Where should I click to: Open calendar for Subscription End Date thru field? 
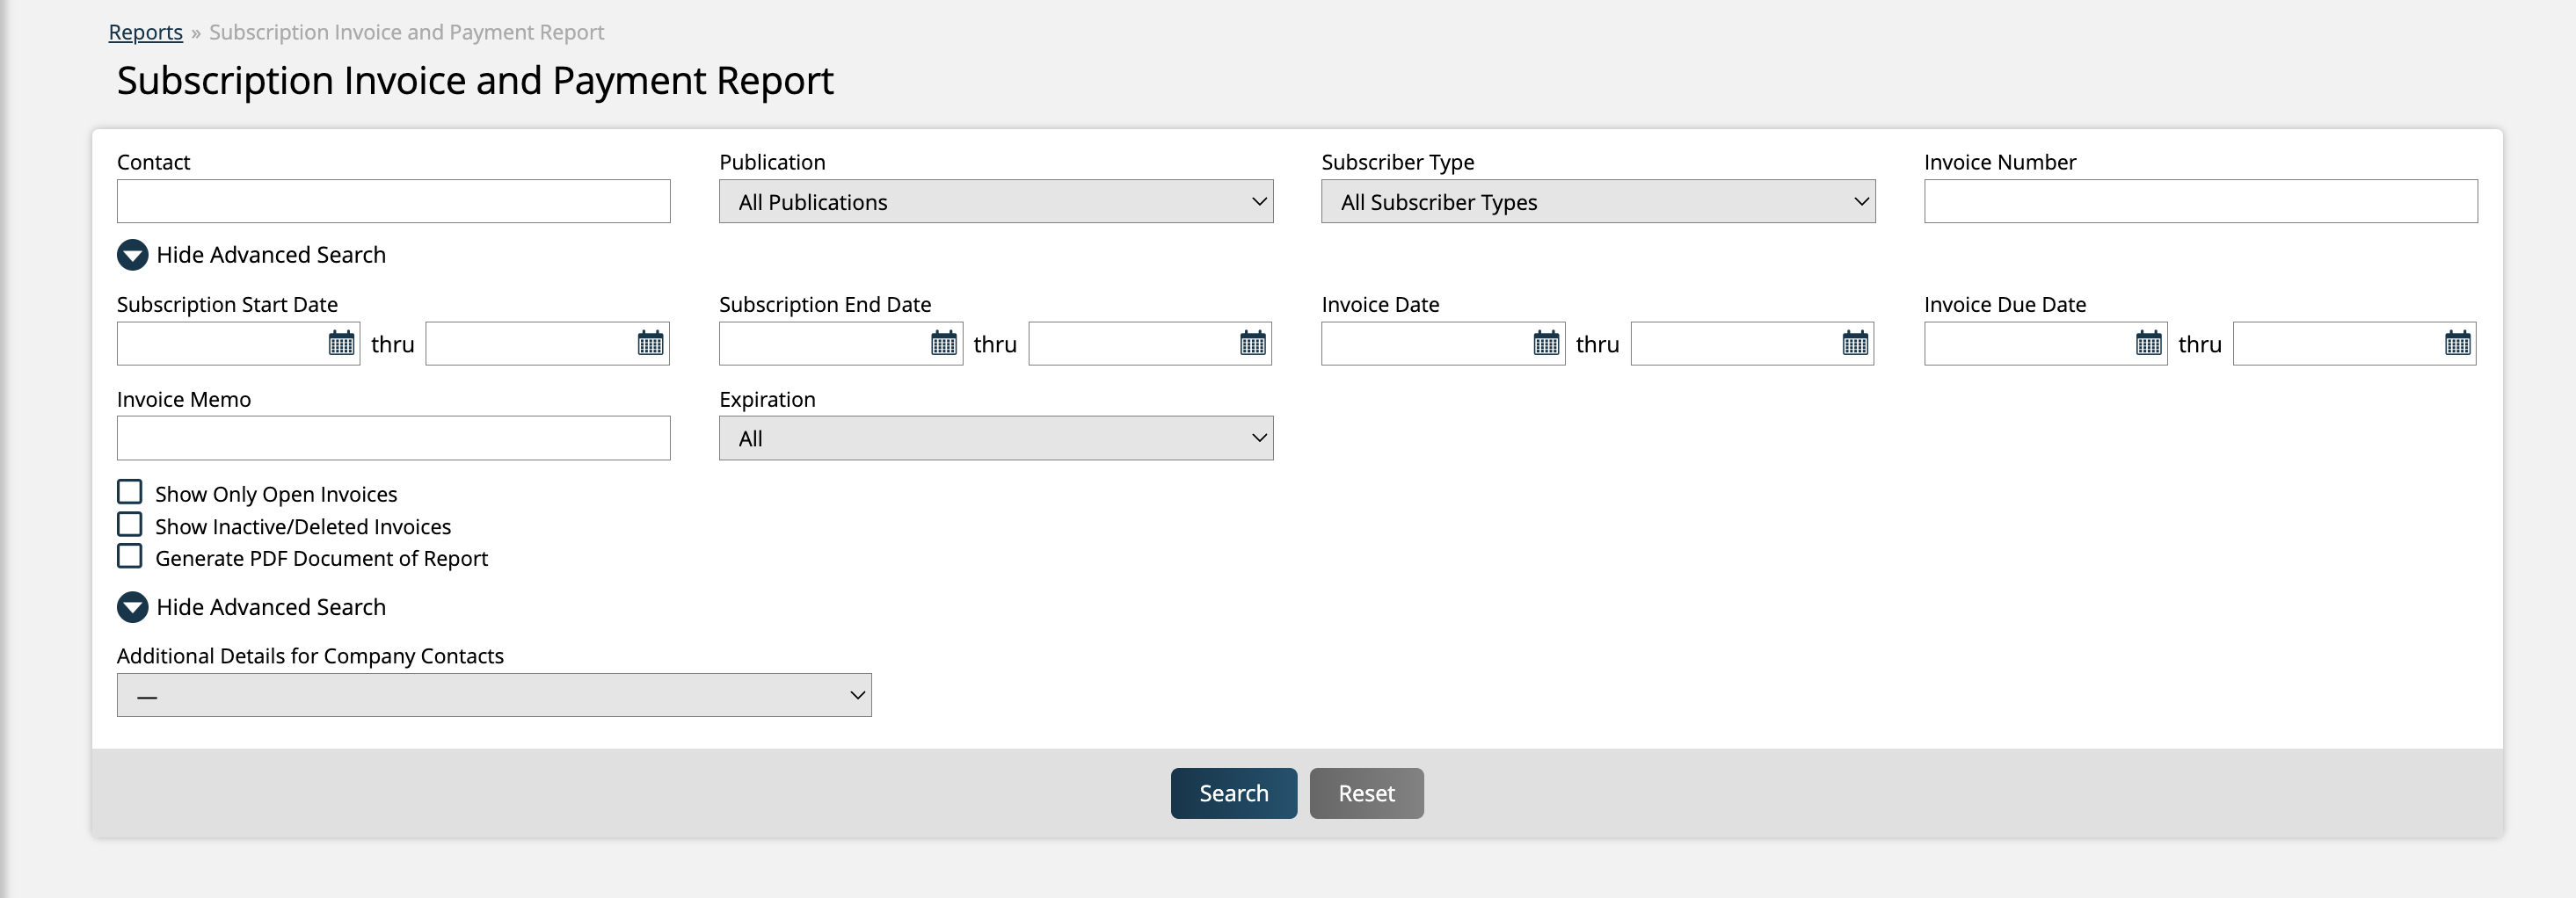[1252, 344]
